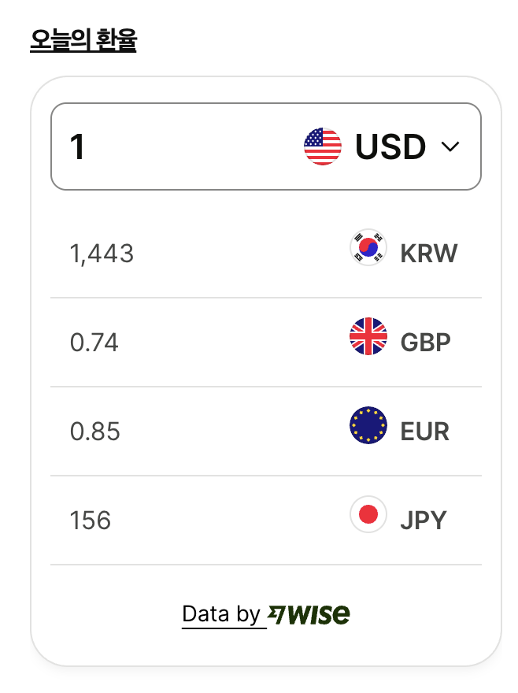Select the GBP currency label
This screenshot has height=693, width=518.
point(426,343)
